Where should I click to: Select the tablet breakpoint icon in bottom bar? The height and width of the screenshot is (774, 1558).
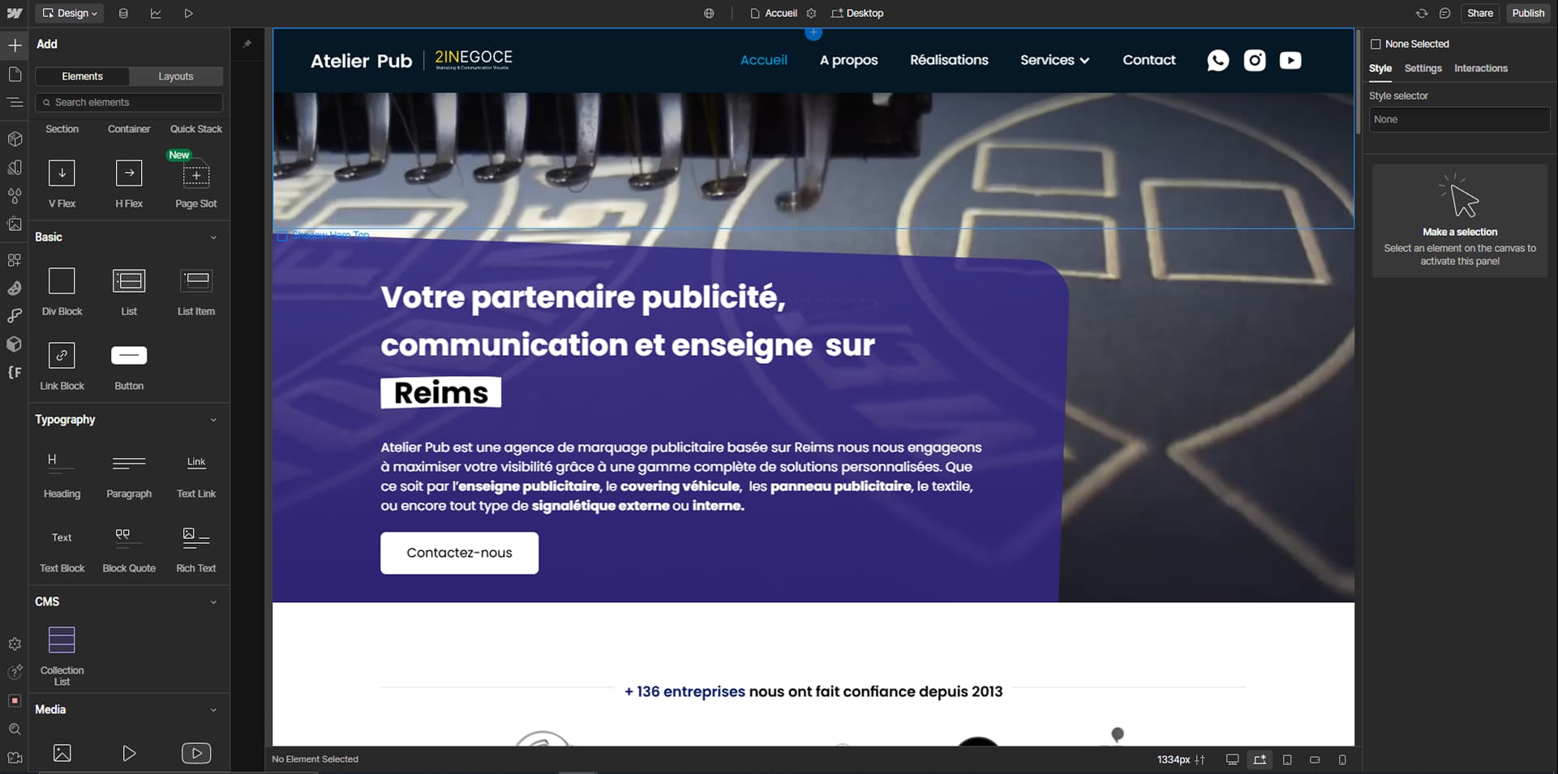click(x=1287, y=759)
